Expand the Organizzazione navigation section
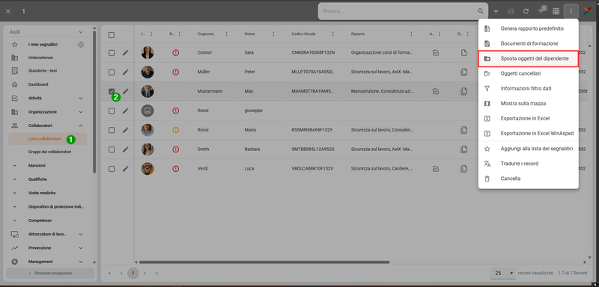Screen dimensions: 599x287 81,112
